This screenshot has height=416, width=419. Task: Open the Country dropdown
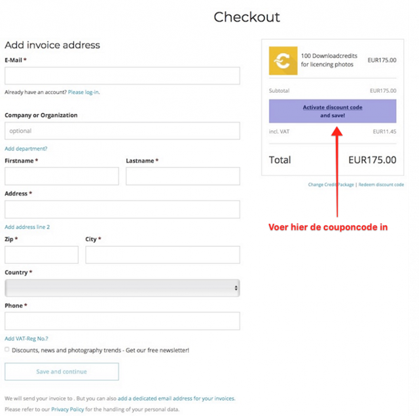pyautogui.click(x=122, y=288)
